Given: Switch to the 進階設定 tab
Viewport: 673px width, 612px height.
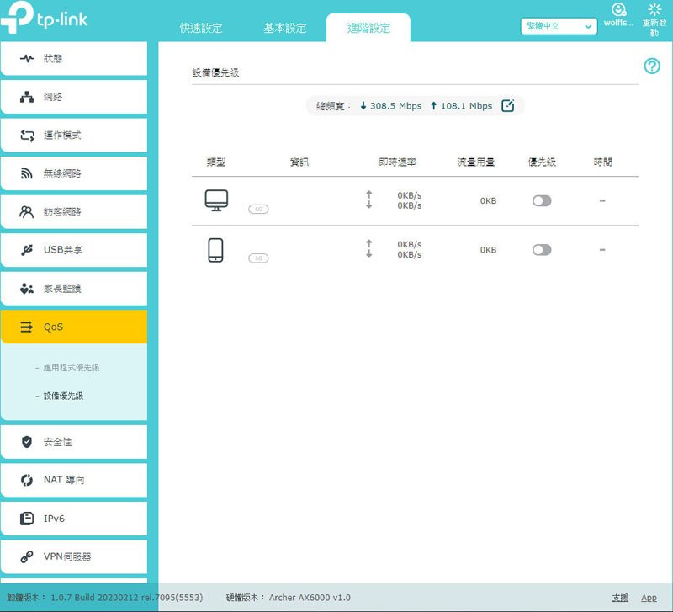Looking at the screenshot, I should point(368,28).
